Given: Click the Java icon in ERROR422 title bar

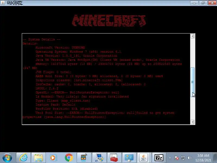Looking at the screenshot, I should 3,3.
